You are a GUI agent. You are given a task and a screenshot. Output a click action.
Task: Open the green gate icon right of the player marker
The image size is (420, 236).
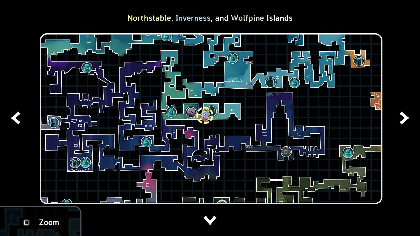click(211, 111)
